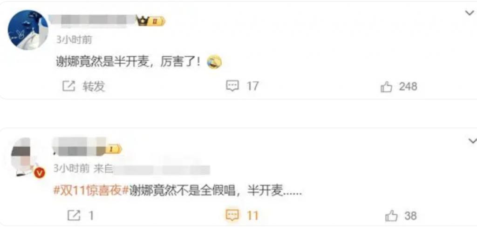
Task: Click the blurred source link after 来自
Action: click(x=162, y=170)
